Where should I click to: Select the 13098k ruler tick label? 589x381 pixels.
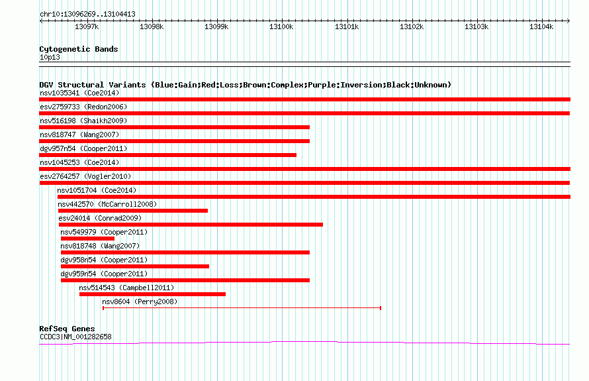(x=152, y=27)
